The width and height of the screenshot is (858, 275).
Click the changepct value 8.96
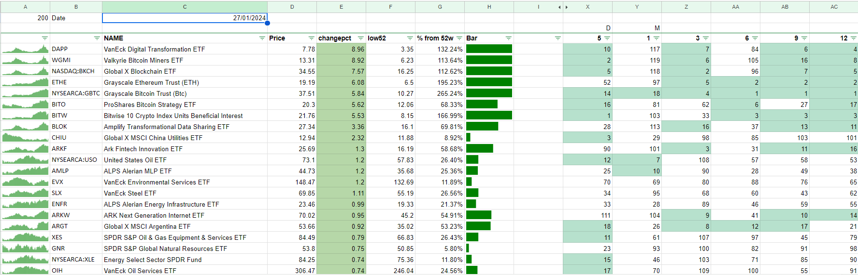[341, 49]
